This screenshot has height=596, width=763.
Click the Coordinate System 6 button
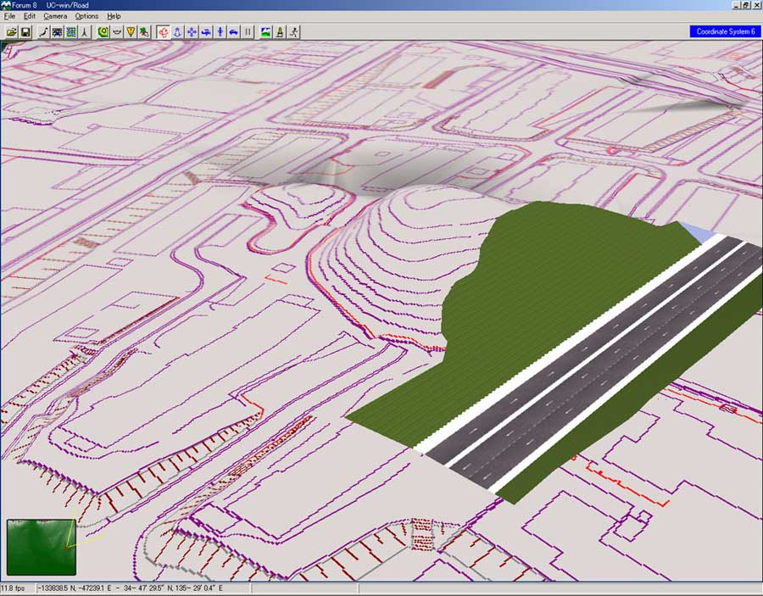tap(725, 31)
